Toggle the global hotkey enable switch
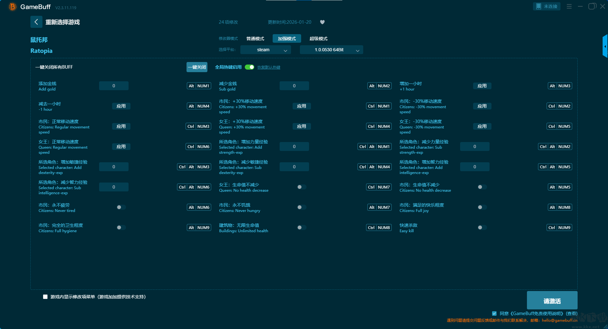Image resolution: width=608 pixels, height=329 pixels. pyautogui.click(x=250, y=67)
